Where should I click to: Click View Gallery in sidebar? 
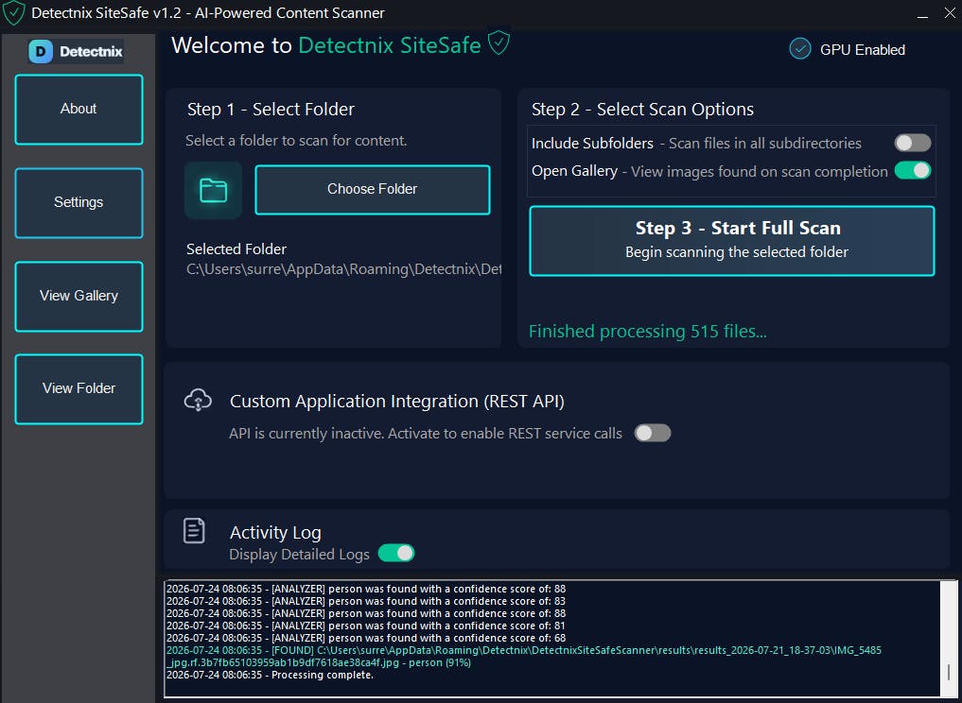click(79, 297)
